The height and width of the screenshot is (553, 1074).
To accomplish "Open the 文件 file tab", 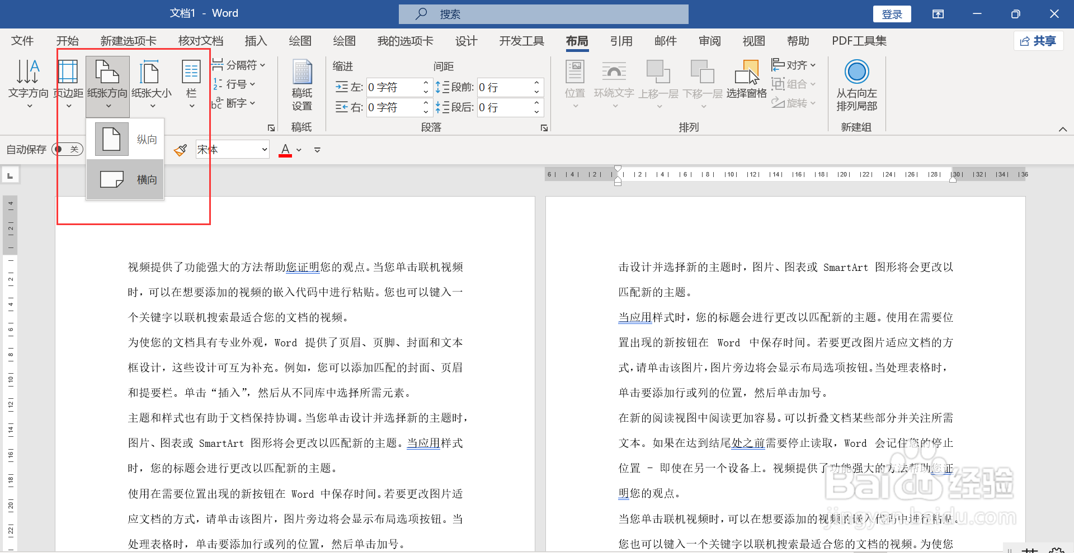I will click(x=22, y=41).
